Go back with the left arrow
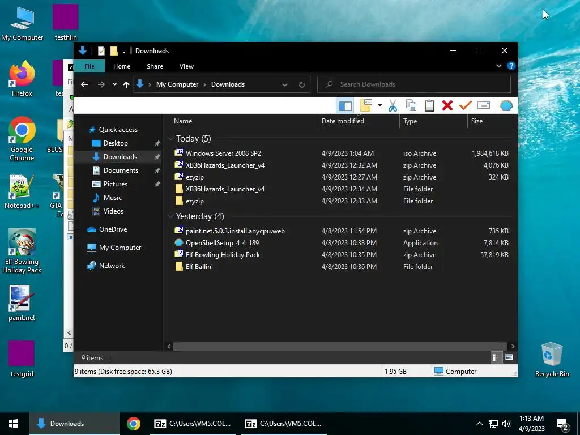 pyautogui.click(x=84, y=84)
